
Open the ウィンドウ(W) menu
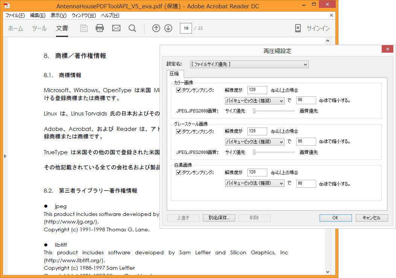(84, 15)
